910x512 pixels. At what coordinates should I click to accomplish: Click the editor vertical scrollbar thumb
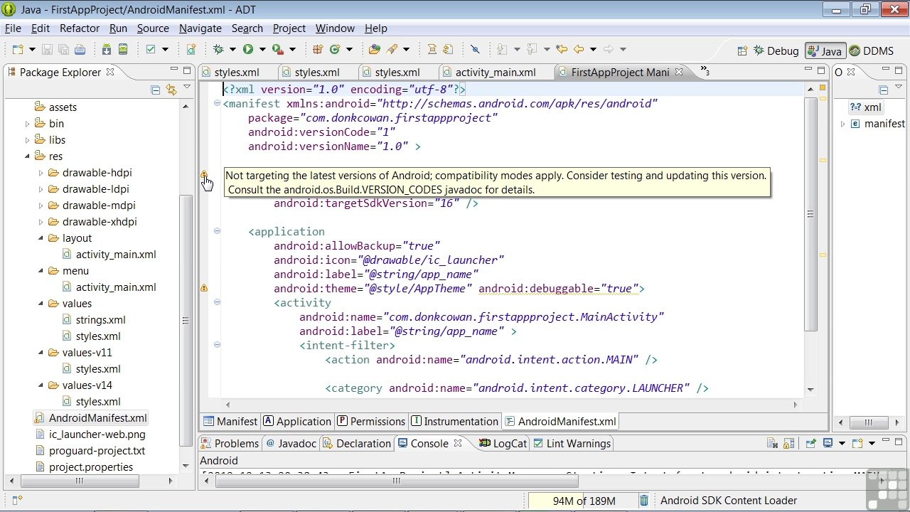810,213
